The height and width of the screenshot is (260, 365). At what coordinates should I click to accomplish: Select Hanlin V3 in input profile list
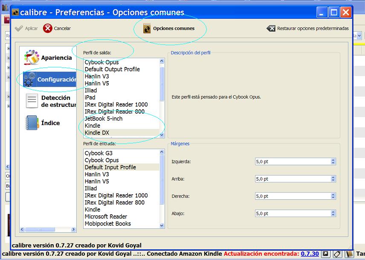pyautogui.click(x=121, y=174)
